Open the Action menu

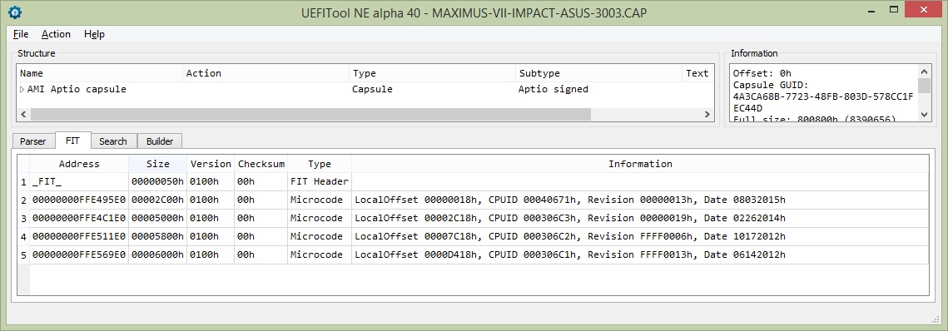click(56, 34)
